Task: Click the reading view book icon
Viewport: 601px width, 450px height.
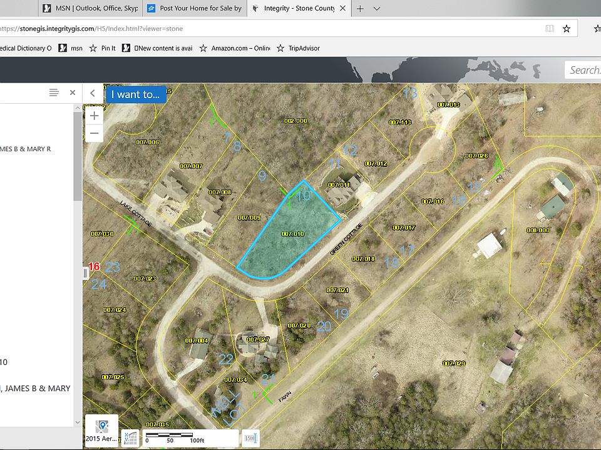Action: coord(549,28)
